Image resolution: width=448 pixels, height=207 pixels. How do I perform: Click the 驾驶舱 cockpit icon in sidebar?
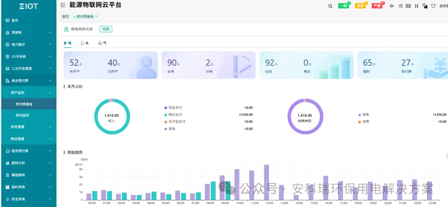tap(7, 32)
